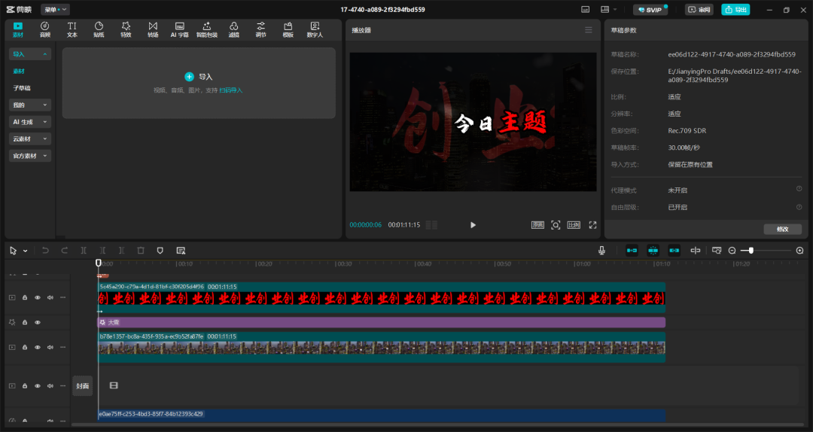Select the blue e0ae75ff audio clip
This screenshot has width=813, height=432.
[x=382, y=415]
